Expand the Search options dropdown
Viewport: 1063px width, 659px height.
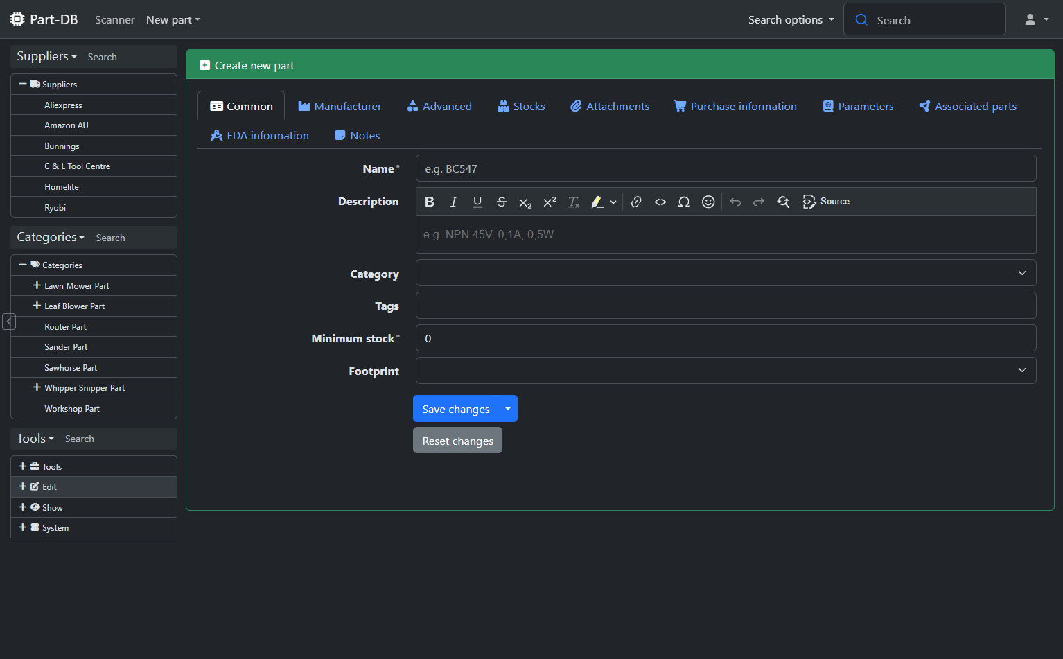pyautogui.click(x=791, y=19)
